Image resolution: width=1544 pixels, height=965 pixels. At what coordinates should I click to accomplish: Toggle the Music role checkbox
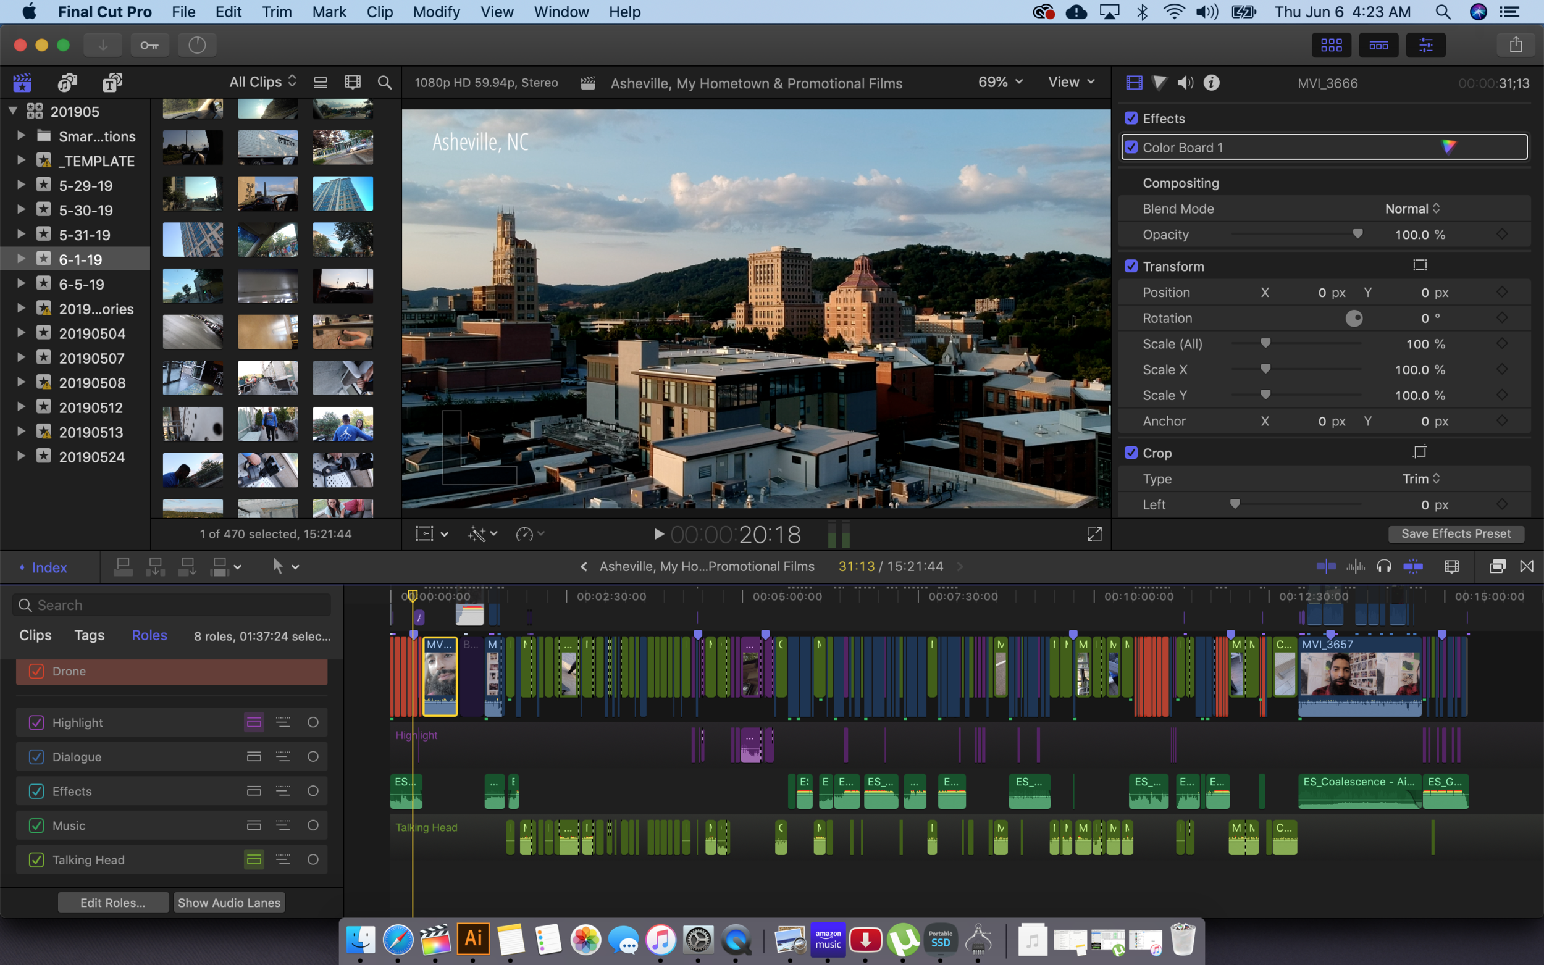click(x=36, y=825)
